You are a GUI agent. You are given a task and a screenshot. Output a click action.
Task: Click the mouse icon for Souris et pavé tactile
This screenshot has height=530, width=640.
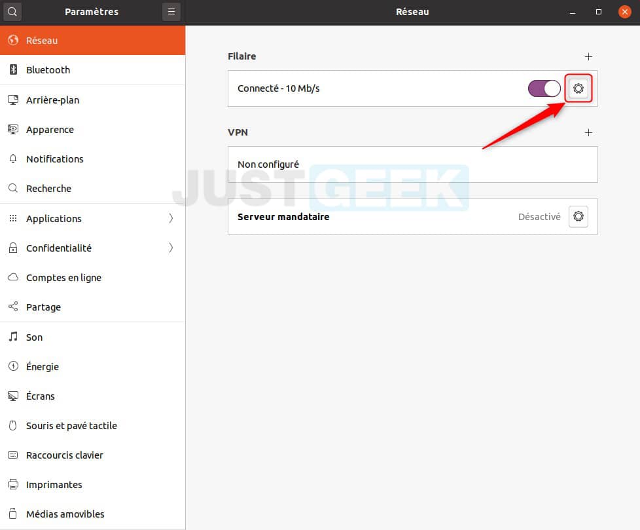[13, 425]
